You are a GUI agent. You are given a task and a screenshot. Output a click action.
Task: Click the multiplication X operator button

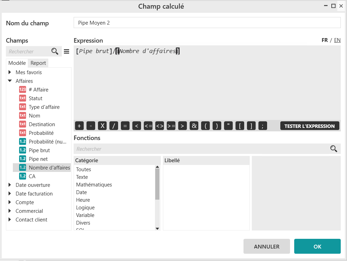point(102,126)
